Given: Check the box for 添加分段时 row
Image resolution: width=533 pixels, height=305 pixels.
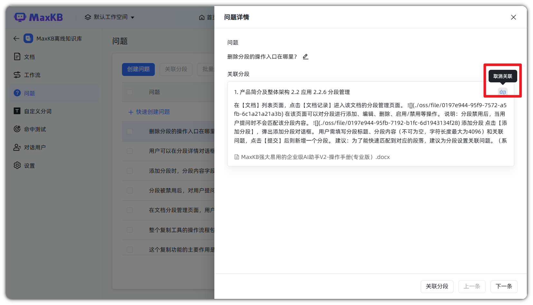Looking at the screenshot, I should coord(130,171).
